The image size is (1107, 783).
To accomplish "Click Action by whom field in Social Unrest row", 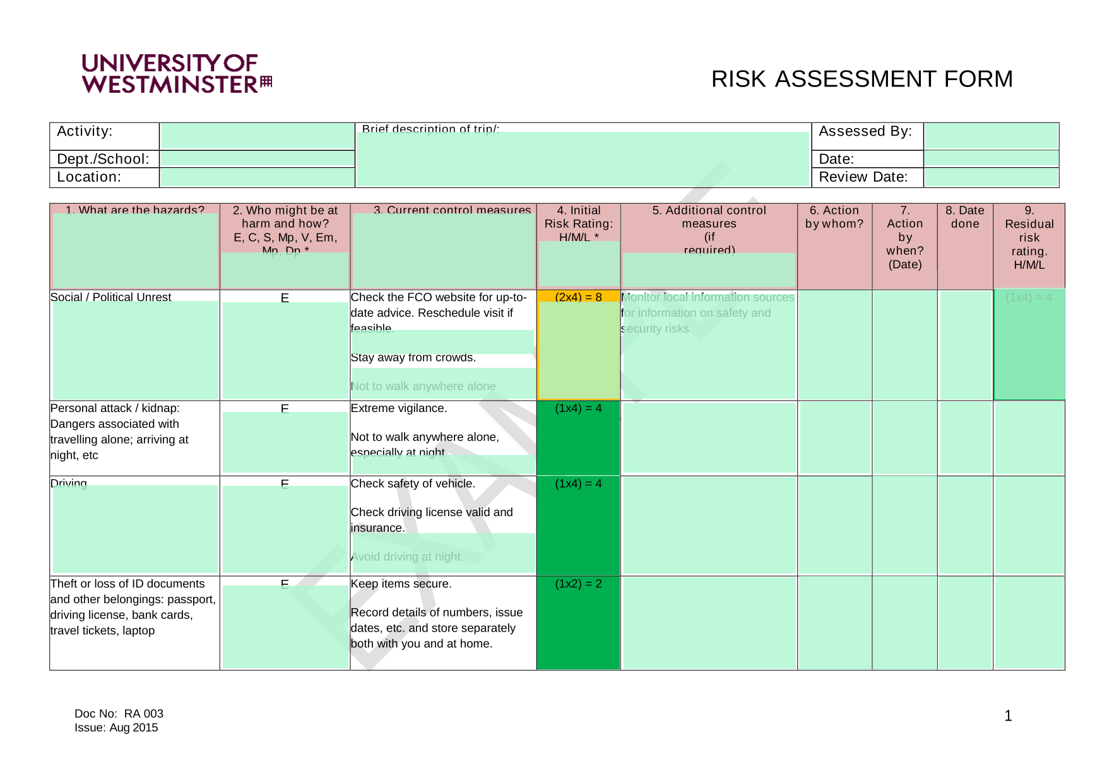I will pyautogui.click(x=834, y=344).
